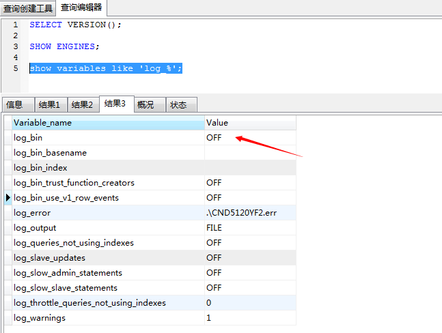
Task: Select the log_bin_index cell
Action: click(108, 168)
